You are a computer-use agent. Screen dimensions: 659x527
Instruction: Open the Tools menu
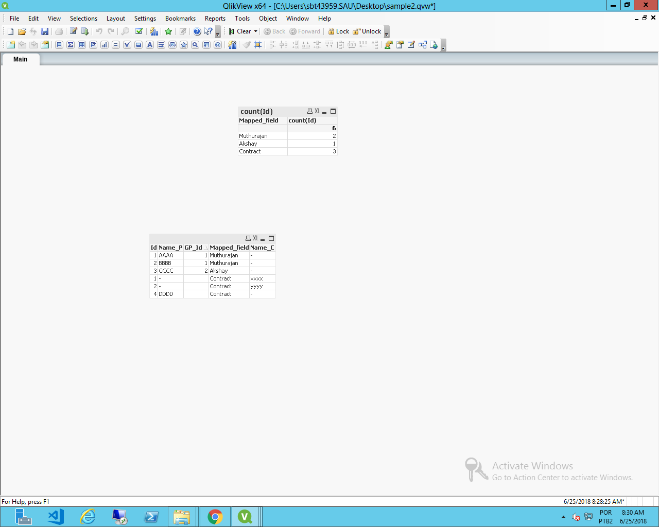242,19
